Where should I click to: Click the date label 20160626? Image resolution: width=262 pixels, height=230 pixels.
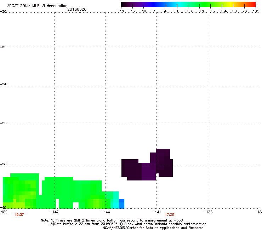(77, 9)
